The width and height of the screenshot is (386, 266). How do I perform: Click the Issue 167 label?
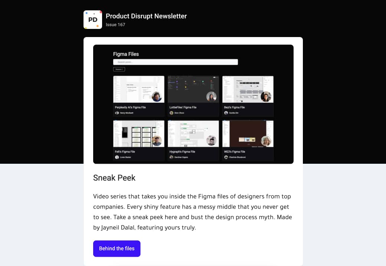(115, 24)
